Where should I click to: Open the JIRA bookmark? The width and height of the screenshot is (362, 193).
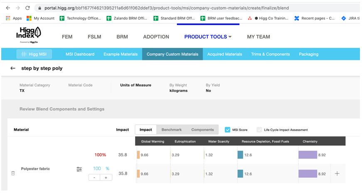[350, 18]
